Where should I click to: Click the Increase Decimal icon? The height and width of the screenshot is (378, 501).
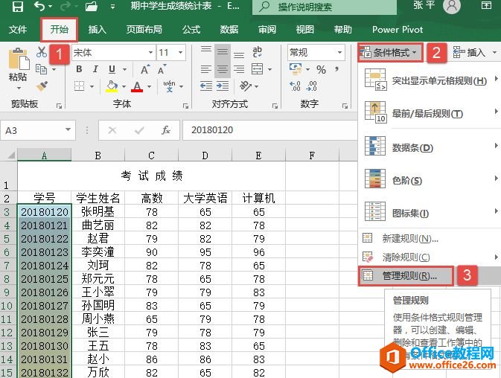click(x=295, y=86)
